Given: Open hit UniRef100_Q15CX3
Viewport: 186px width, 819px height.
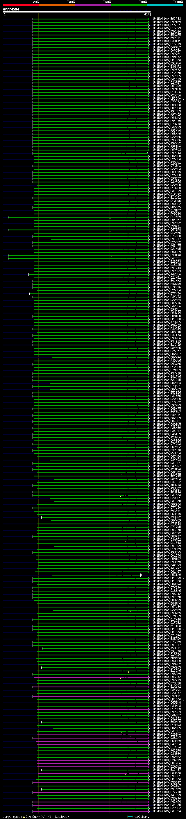Looking at the screenshot, I should click(x=167, y=28).
